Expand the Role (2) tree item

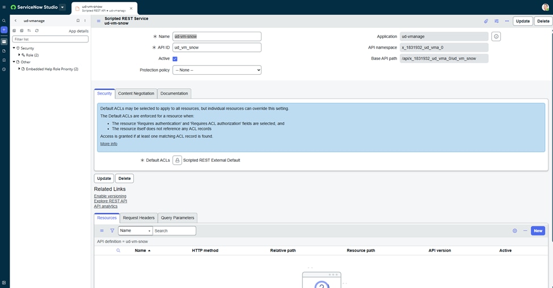[19, 55]
